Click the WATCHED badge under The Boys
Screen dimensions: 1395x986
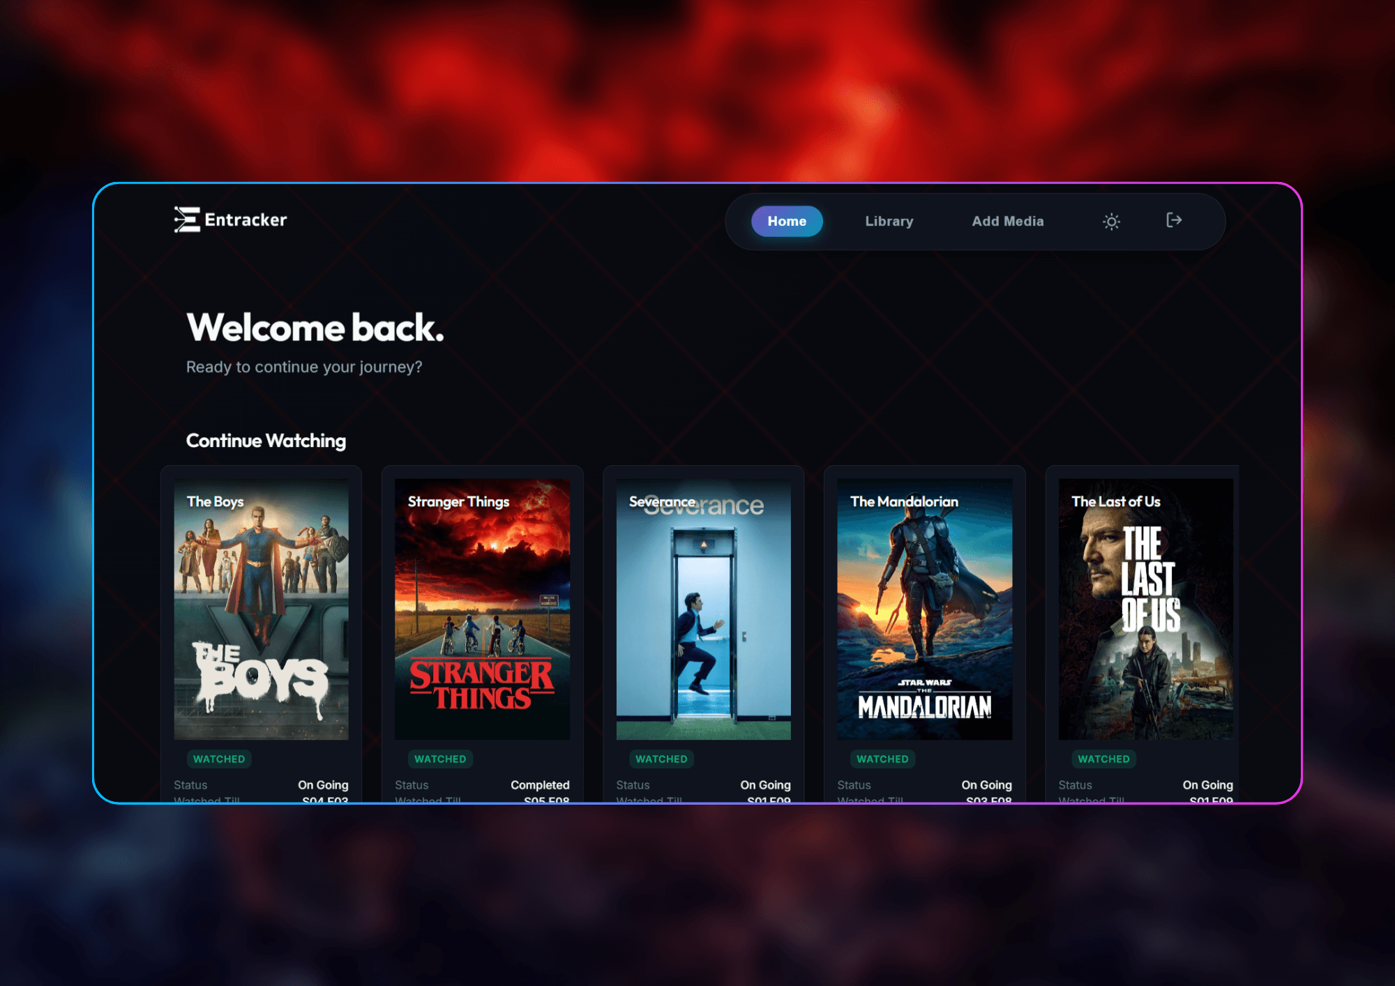(x=219, y=759)
